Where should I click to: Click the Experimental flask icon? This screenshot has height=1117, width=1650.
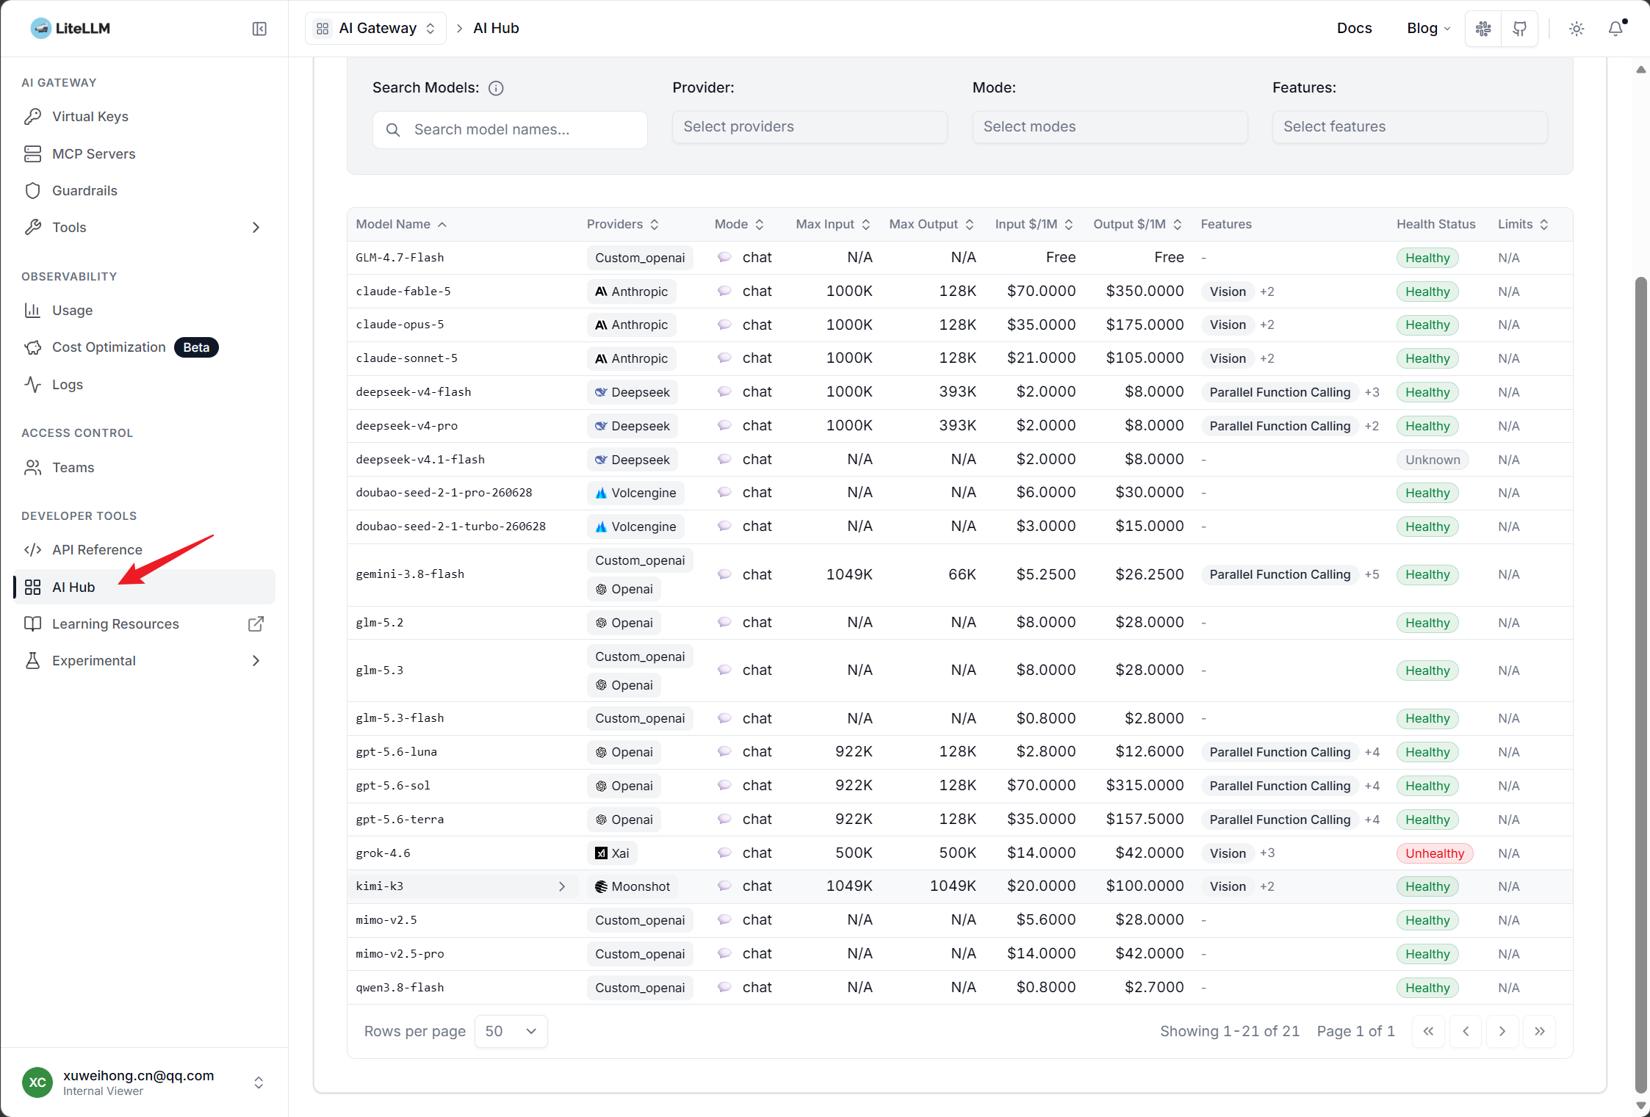click(x=32, y=661)
